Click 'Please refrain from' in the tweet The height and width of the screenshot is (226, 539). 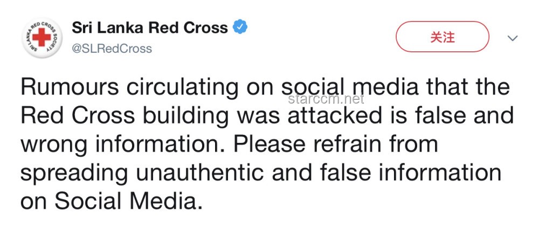336,145
